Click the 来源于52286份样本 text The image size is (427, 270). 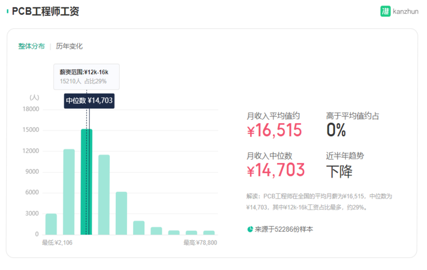tap(284, 229)
